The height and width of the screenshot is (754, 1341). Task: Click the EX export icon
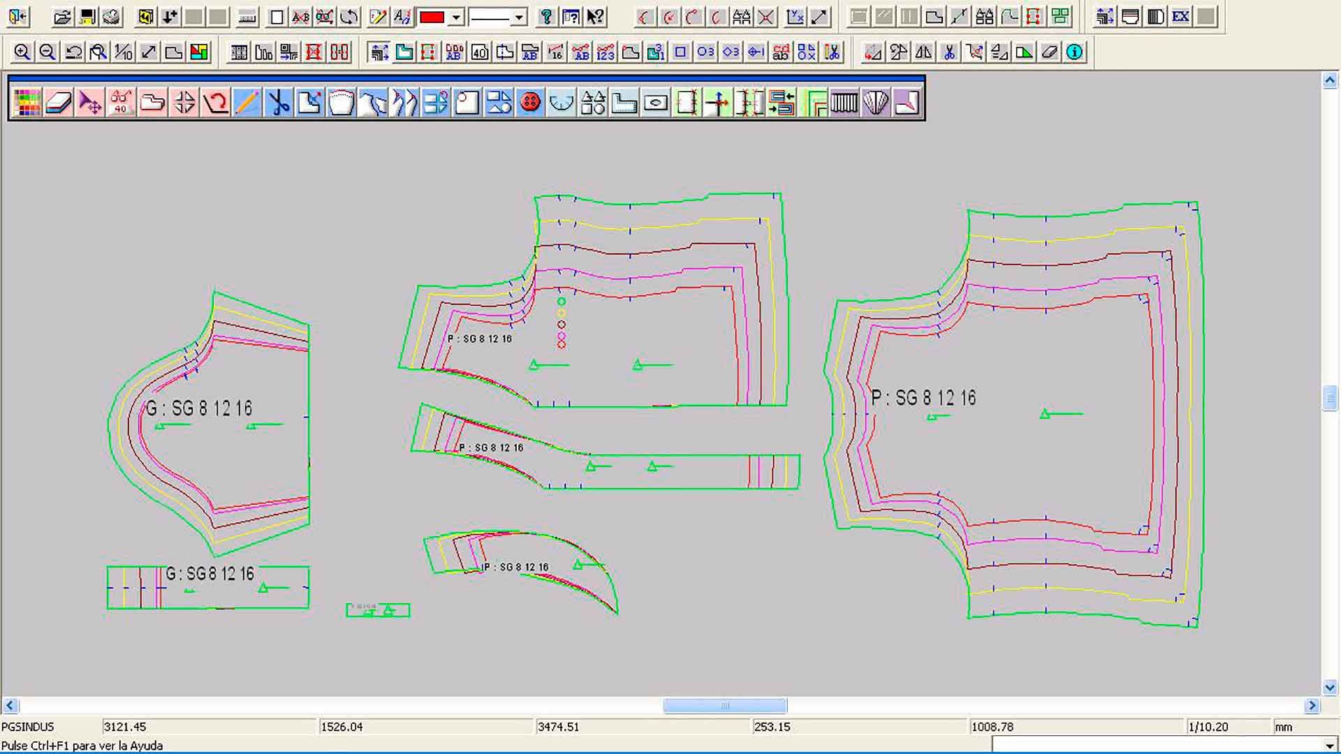[x=1180, y=17]
